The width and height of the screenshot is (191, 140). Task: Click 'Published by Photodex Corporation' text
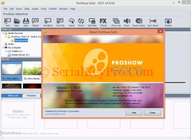62,111
